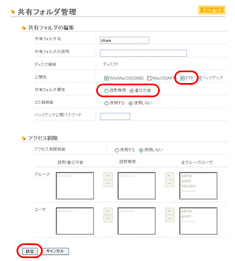Select guest in the all users list
The image size is (235, 261).
pyautogui.click(x=186, y=216)
